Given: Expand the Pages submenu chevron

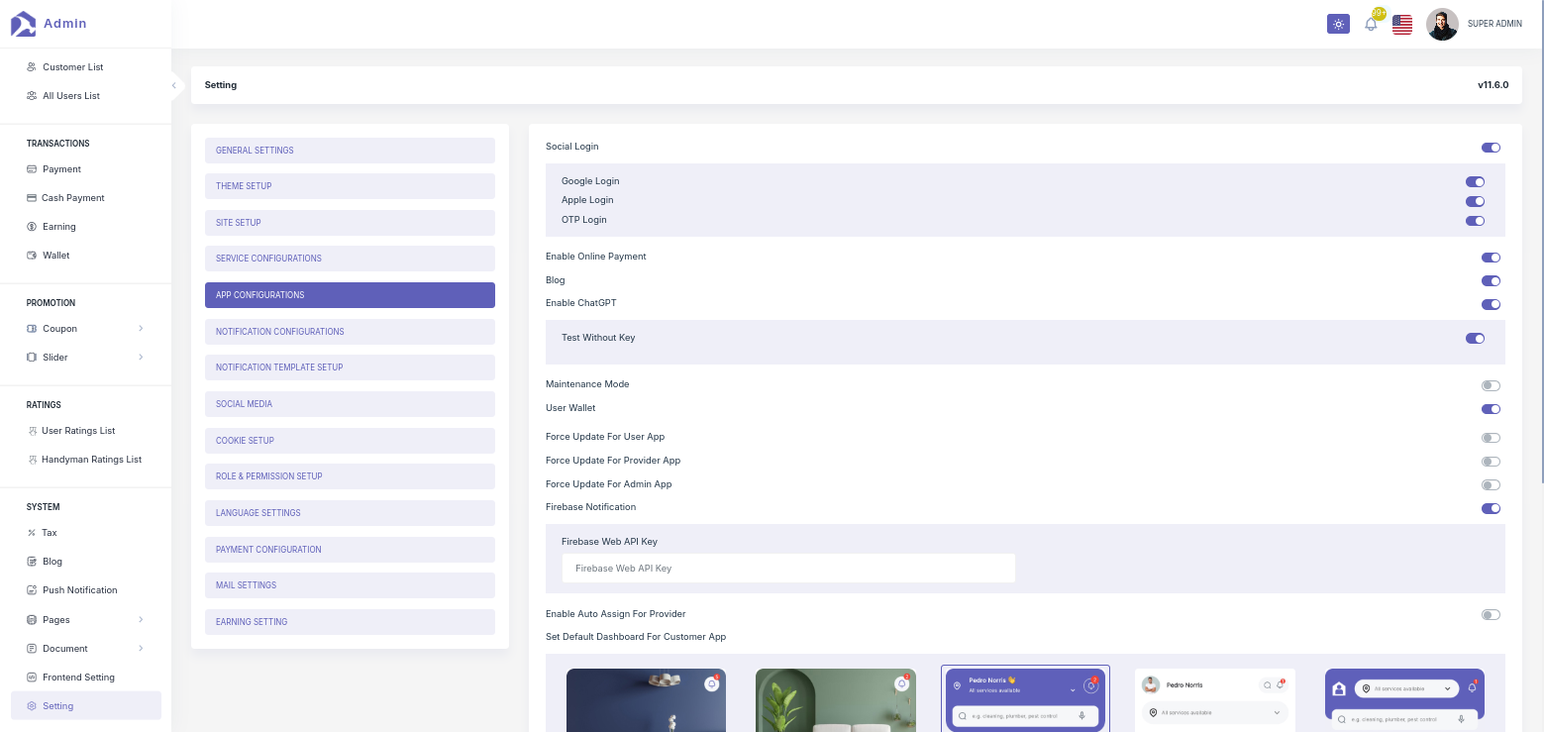Looking at the screenshot, I should 141,620.
